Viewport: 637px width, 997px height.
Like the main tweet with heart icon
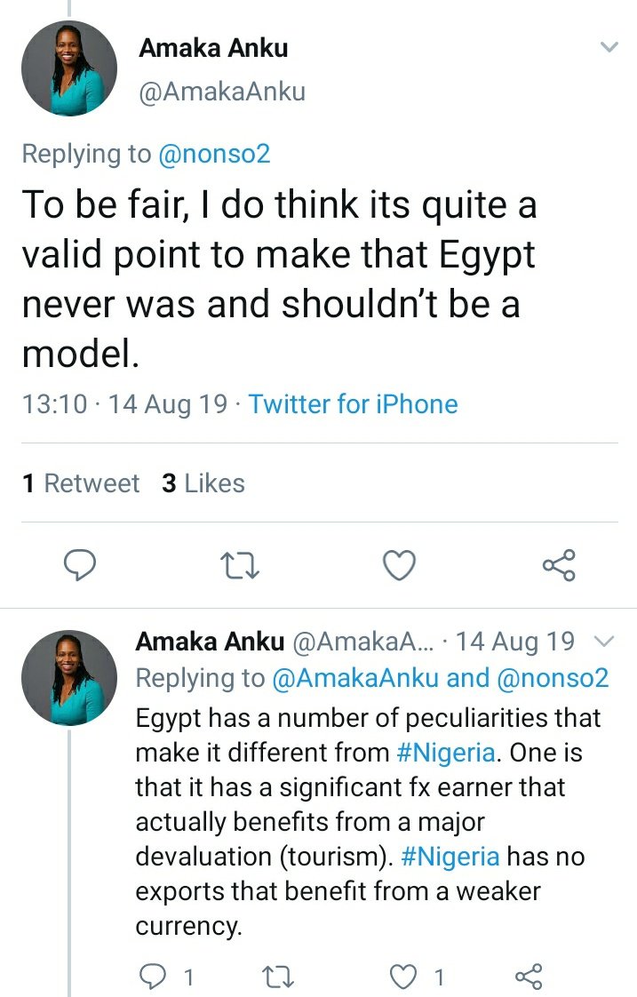point(399,565)
